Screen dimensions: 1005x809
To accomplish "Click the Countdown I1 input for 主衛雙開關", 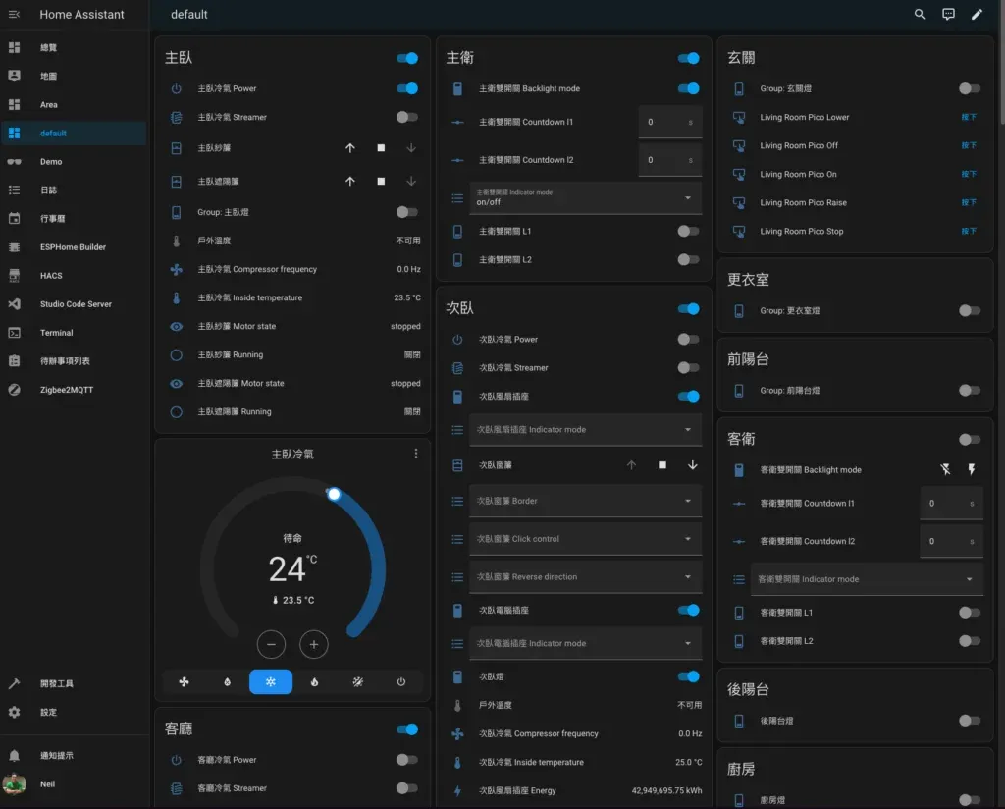I will pyautogui.click(x=667, y=123).
